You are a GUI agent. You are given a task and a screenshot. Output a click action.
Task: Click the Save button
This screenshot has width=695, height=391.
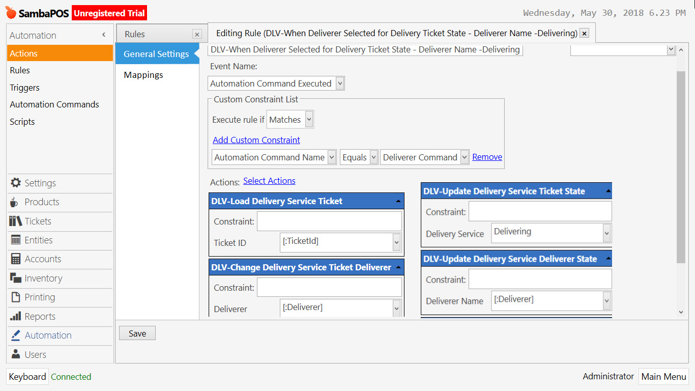(x=137, y=333)
